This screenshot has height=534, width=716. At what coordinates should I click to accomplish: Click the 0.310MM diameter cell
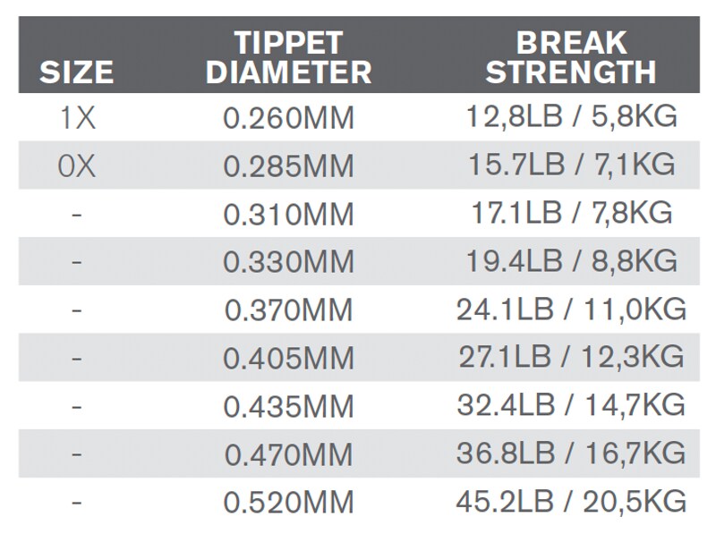click(288, 215)
